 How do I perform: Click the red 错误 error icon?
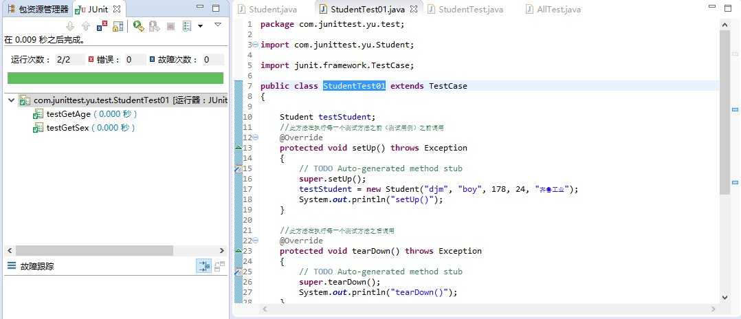[91, 60]
